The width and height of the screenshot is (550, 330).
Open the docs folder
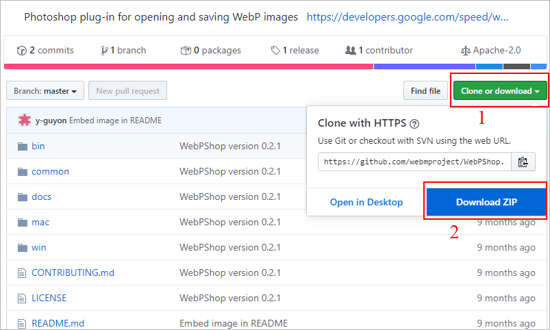(x=41, y=196)
